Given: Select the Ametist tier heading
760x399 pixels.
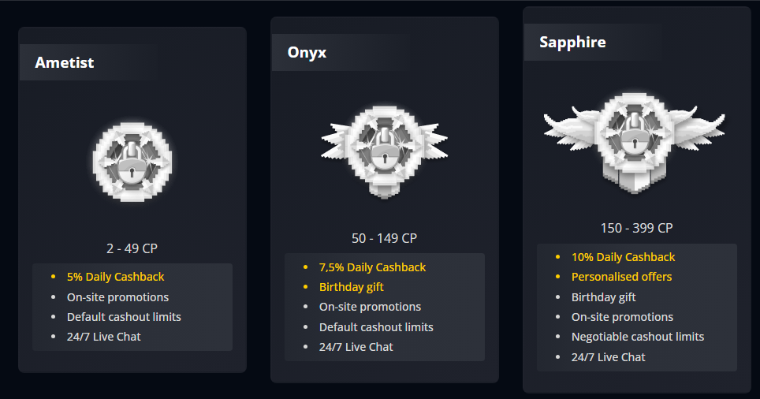Looking at the screenshot, I should pyautogui.click(x=65, y=62).
